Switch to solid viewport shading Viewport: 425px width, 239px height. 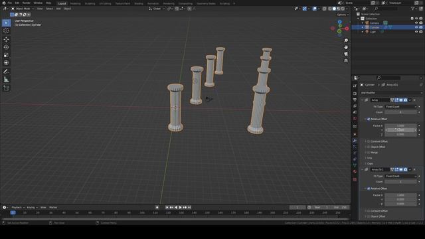click(334, 9)
